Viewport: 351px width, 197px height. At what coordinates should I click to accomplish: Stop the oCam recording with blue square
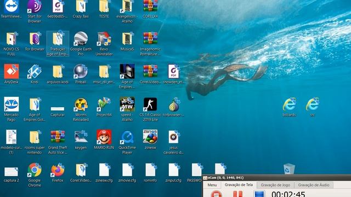tap(259, 194)
